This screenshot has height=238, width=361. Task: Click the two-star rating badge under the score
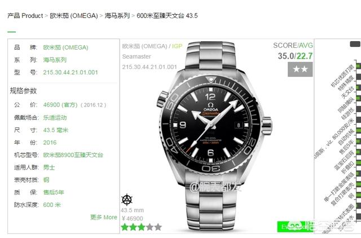(x=300, y=69)
